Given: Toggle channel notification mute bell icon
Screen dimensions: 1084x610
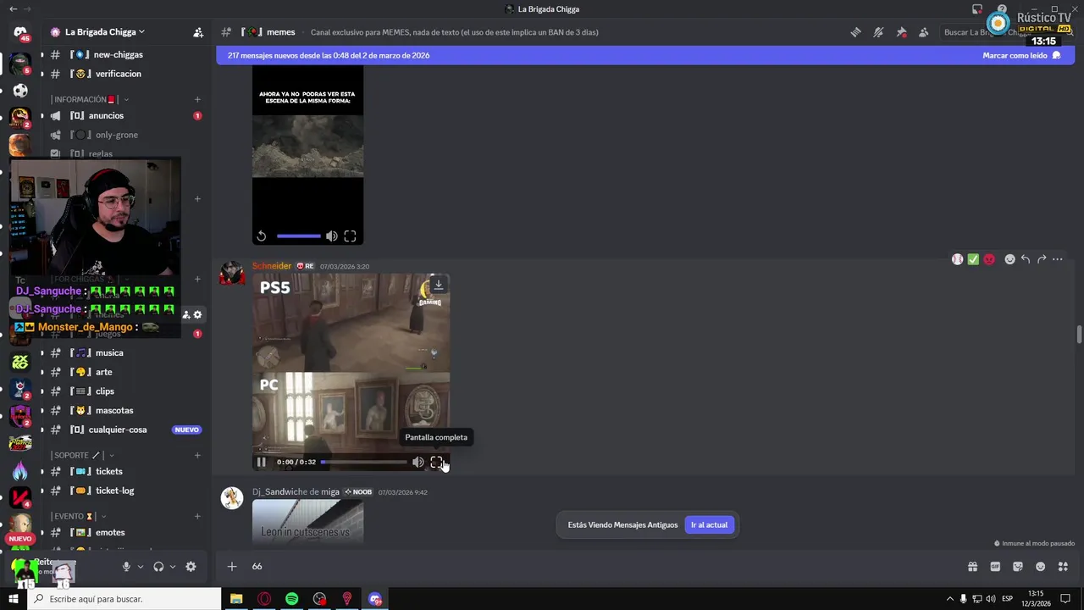Looking at the screenshot, I should pyautogui.click(x=878, y=32).
